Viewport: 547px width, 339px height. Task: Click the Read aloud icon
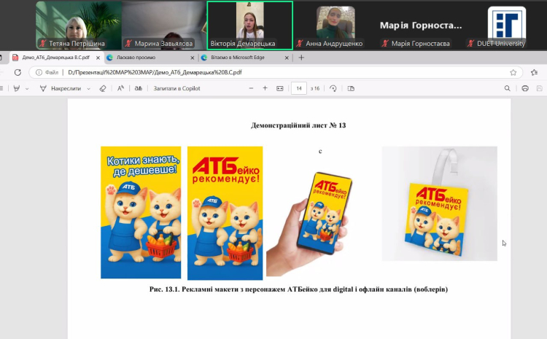tap(121, 88)
